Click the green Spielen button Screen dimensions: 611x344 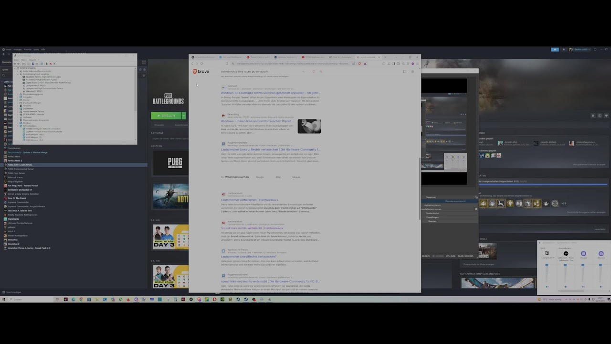(x=166, y=116)
